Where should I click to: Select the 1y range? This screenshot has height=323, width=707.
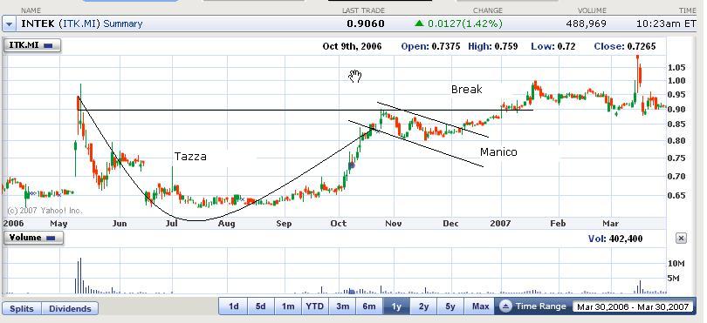(396, 306)
